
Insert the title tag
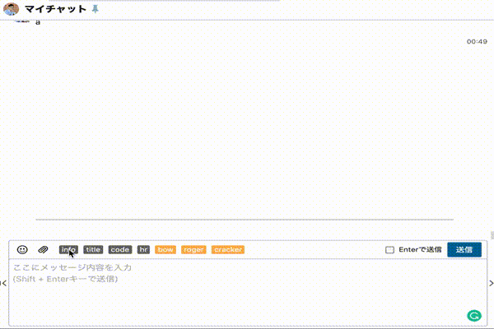93,250
